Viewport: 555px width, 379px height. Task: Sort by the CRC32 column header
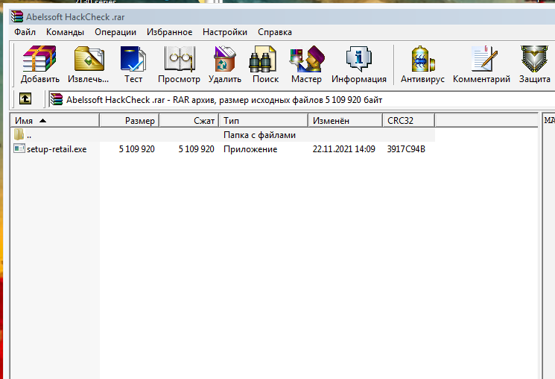[409, 121]
